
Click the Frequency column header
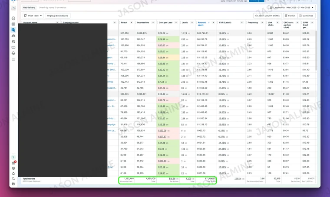(253, 23)
